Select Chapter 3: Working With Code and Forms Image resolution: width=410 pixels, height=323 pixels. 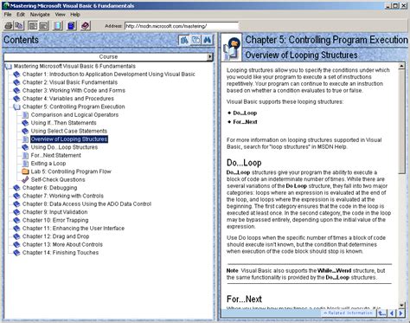74,90
